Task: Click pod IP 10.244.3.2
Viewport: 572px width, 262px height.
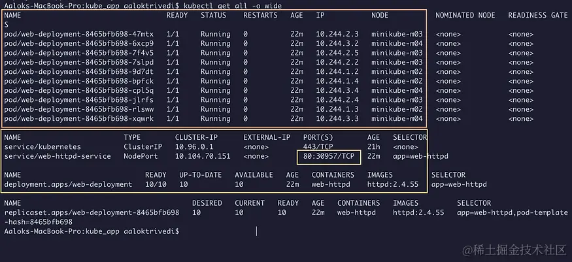Action: (337, 44)
